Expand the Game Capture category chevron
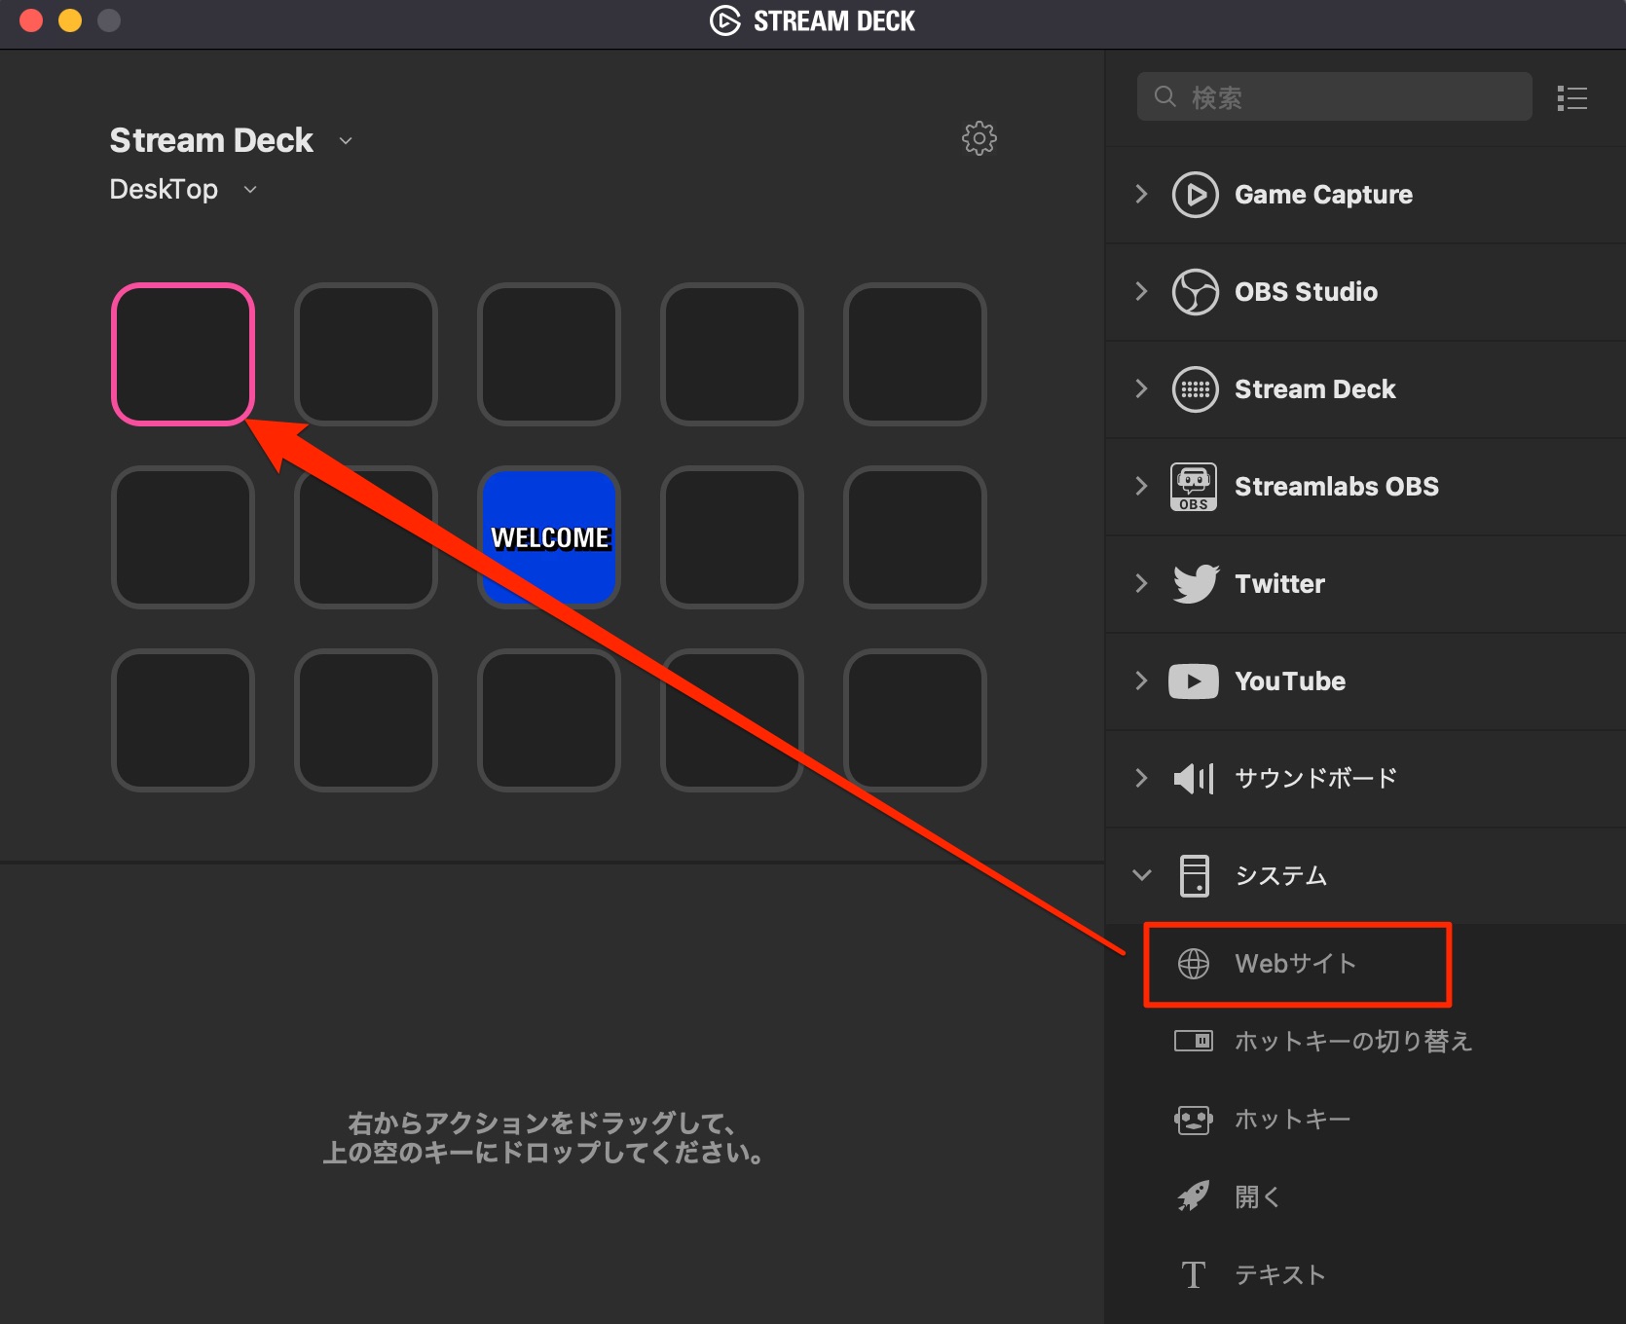This screenshot has width=1626, height=1324. (1141, 195)
